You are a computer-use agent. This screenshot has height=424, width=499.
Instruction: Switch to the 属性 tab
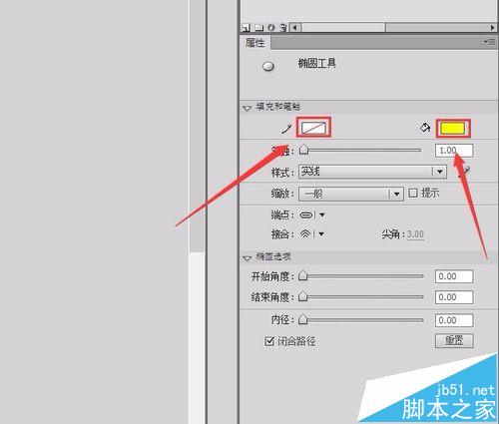[x=255, y=43]
